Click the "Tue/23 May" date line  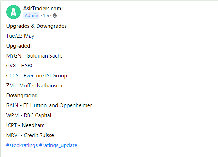20,36
